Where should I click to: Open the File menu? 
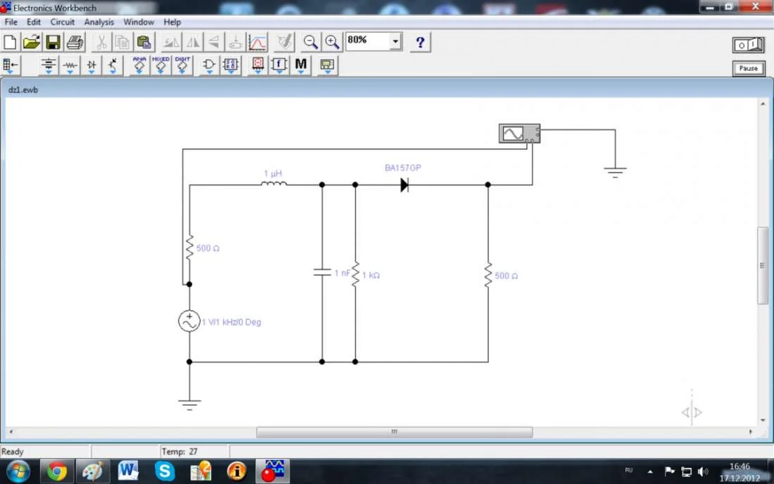(11, 22)
